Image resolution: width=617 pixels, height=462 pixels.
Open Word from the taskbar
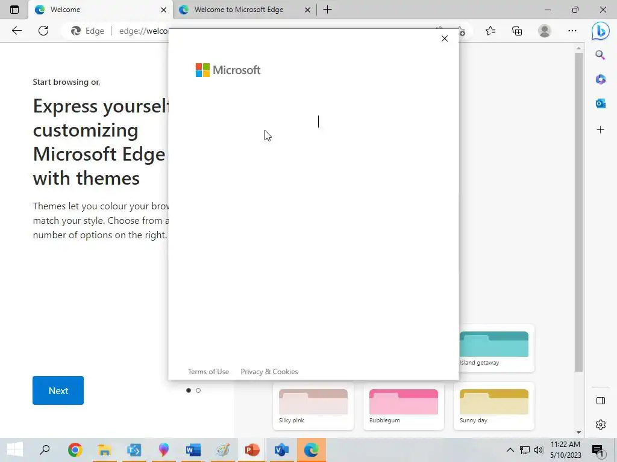coord(193,450)
